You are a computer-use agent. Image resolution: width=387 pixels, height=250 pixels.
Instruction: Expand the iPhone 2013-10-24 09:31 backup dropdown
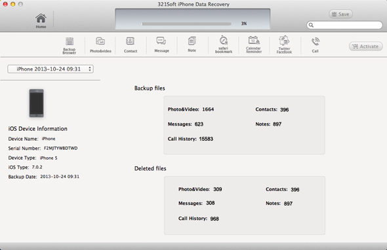(x=51, y=69)
